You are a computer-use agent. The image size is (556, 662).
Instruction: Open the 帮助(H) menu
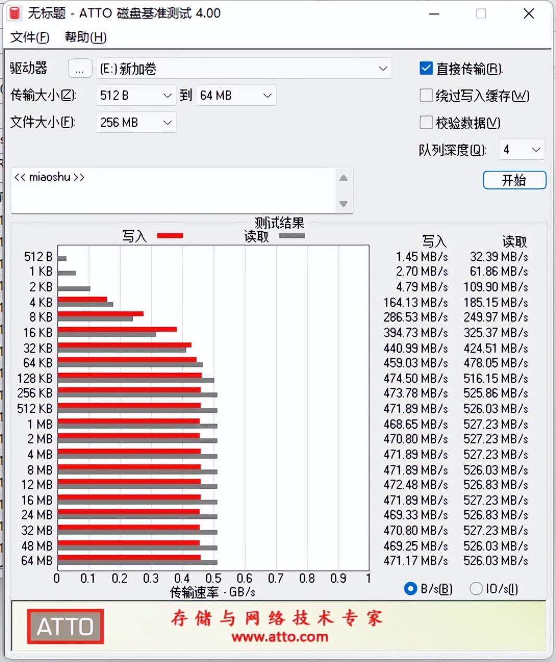(85, 37)
